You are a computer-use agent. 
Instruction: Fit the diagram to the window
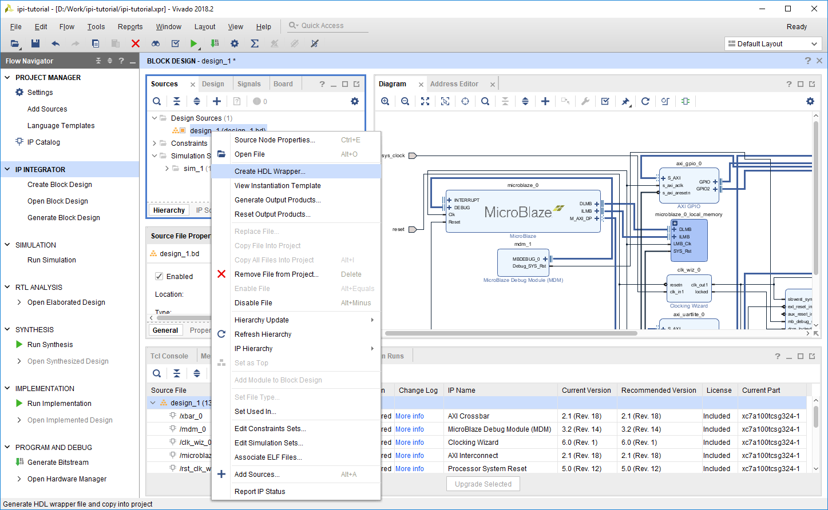pyautogui.click(x=425, y=101)
